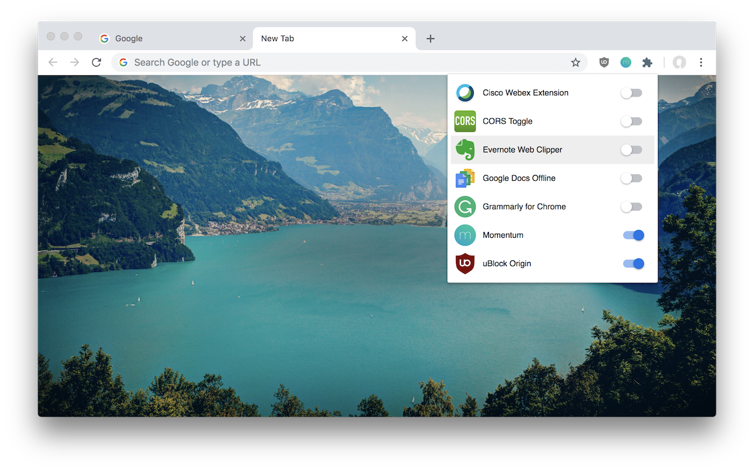Click the CORS Toggle label
The width and height of the screenshot is (754, 471).
tap(507, 121)
